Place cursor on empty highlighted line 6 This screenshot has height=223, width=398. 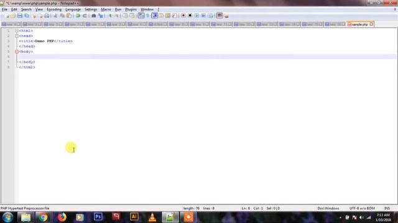(x=207, y=56)
